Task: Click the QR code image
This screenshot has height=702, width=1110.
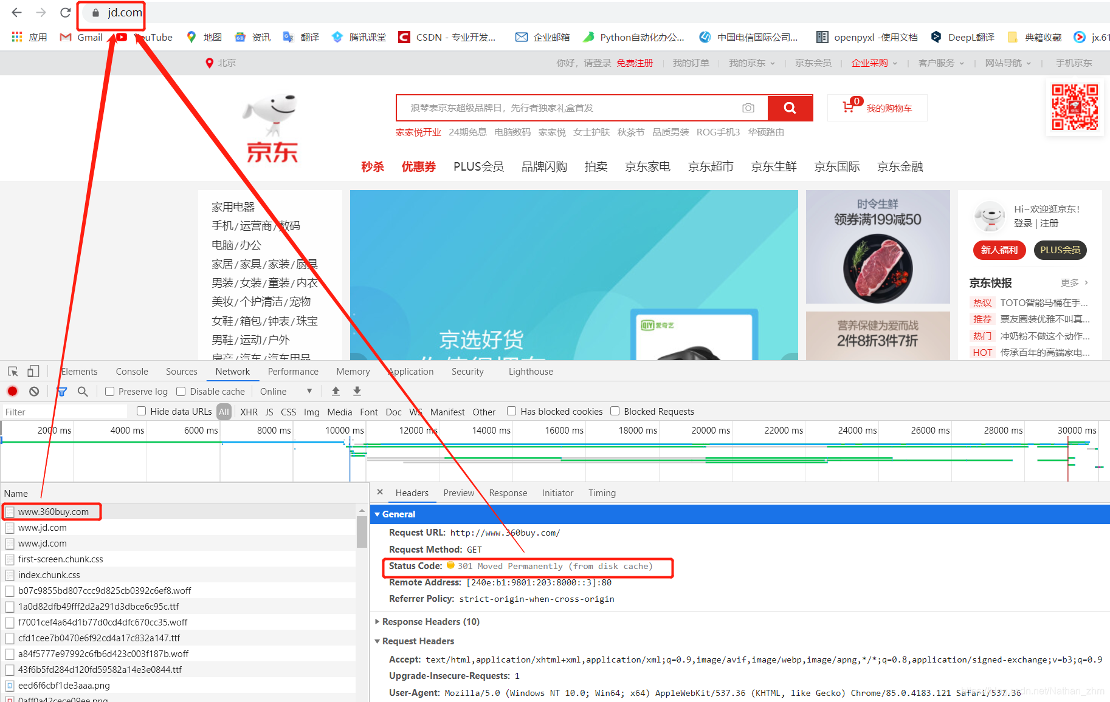Action: click(1075, 107)
